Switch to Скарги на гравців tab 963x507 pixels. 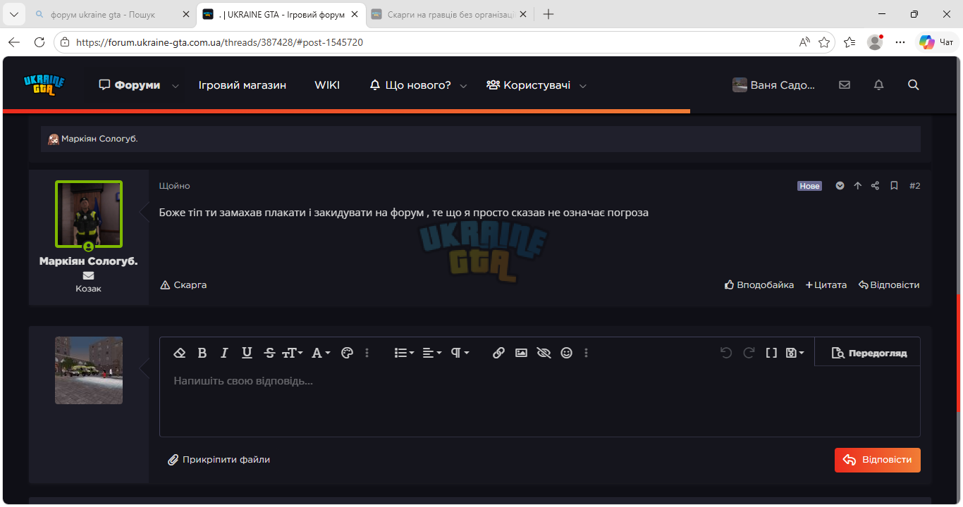(451, 14)
